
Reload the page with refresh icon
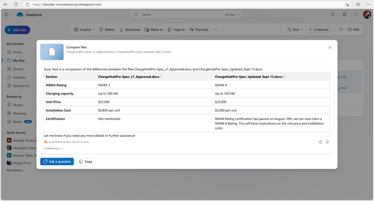tap(16, 4)
